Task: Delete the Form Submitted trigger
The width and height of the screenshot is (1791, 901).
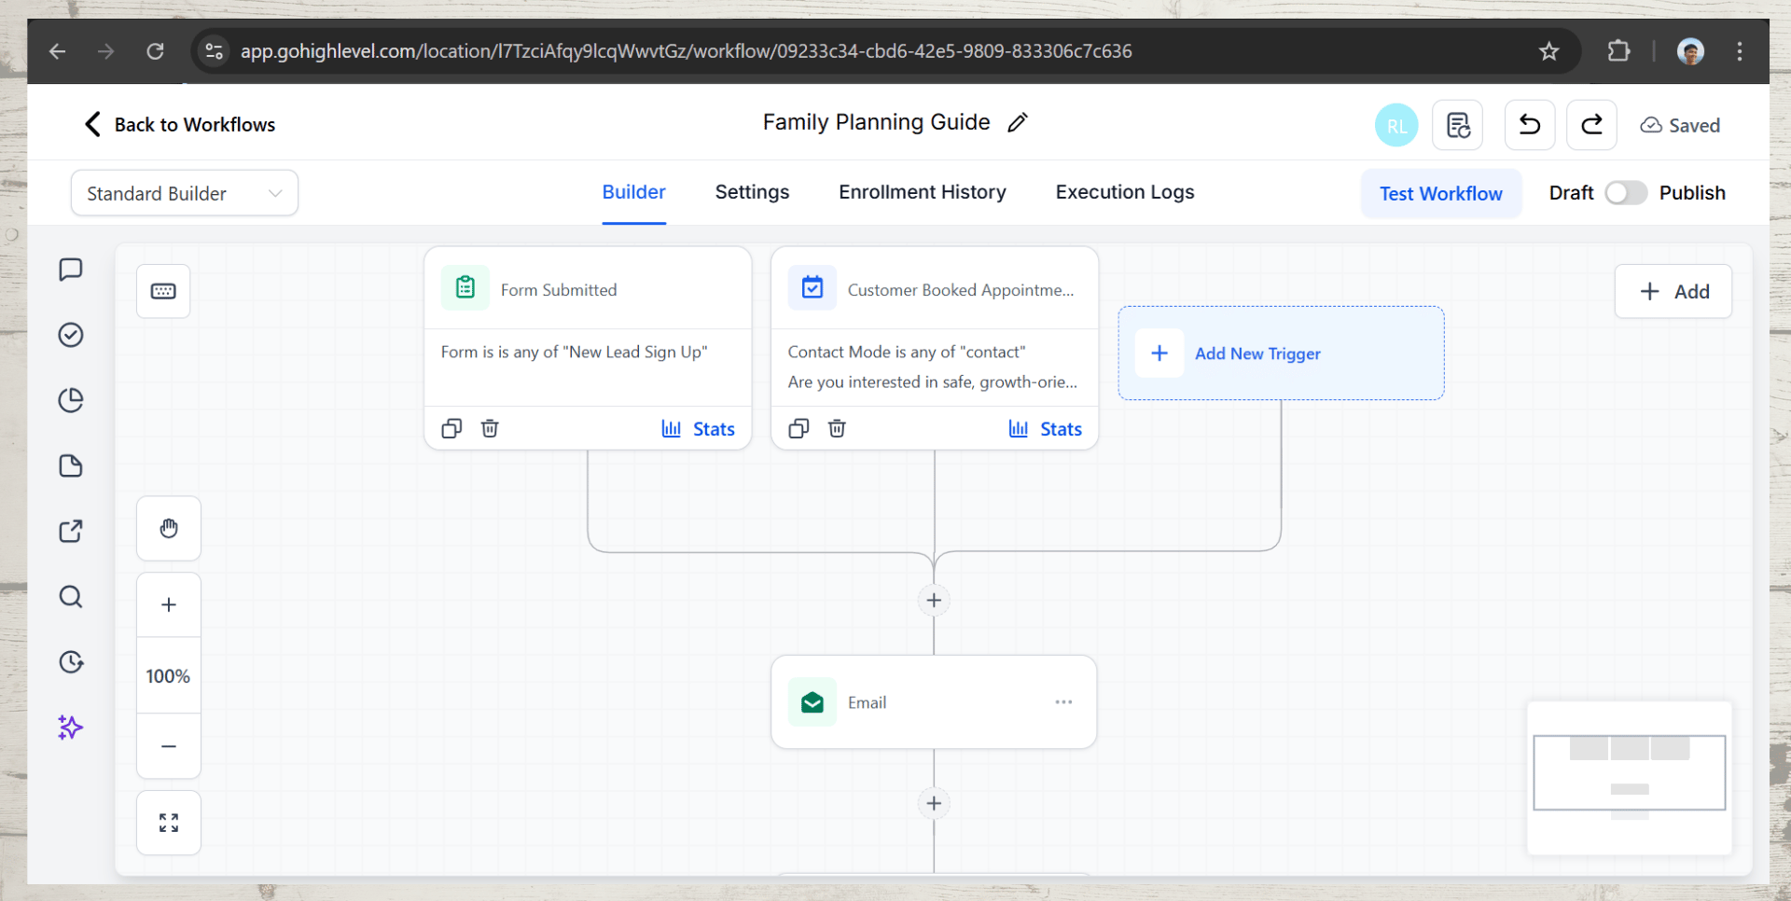Action: 490,428
